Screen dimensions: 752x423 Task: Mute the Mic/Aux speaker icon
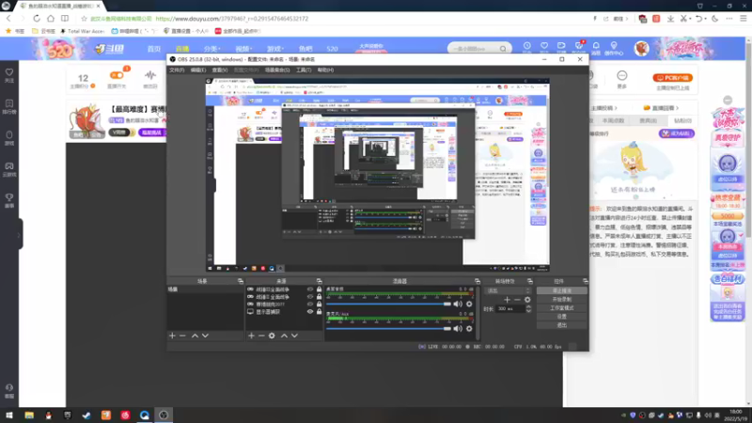click(x=458, y=328)
